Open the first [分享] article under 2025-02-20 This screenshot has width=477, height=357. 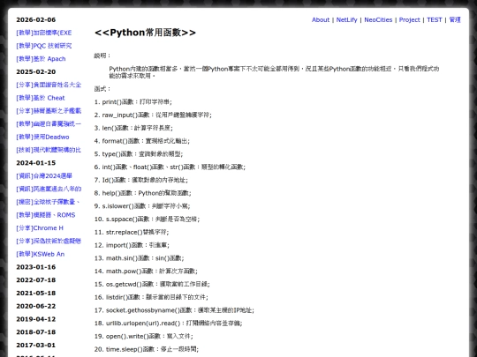click(49, 85)
